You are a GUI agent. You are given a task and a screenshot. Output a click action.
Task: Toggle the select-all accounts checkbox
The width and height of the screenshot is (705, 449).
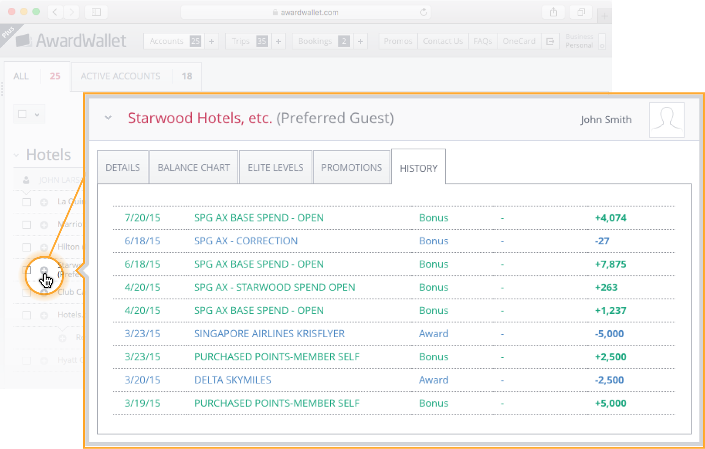22,114
